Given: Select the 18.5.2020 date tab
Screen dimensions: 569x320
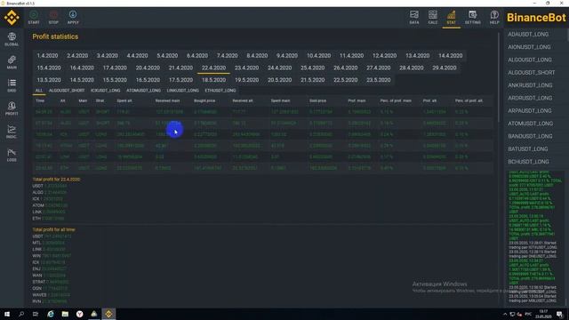Looking at the screenshot, I should point(213,80).
